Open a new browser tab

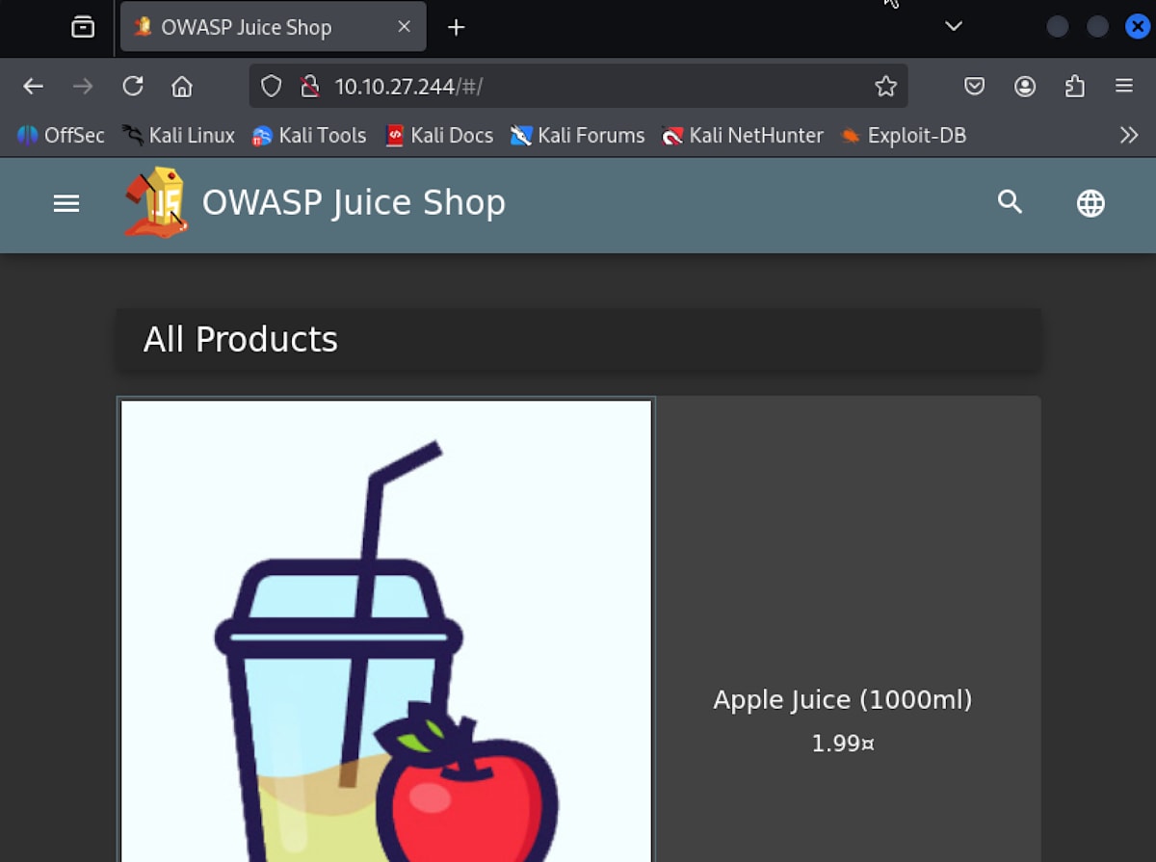click(457, 27)
